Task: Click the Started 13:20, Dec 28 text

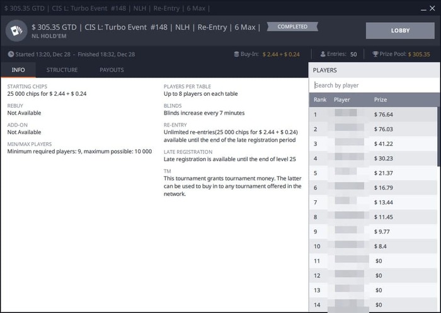Action: coord(43,54)
